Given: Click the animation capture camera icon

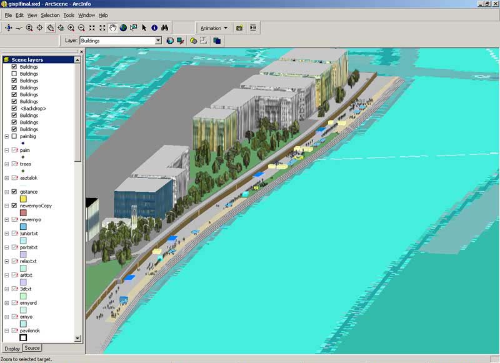Looking at the screenshot, I should 239,27.
